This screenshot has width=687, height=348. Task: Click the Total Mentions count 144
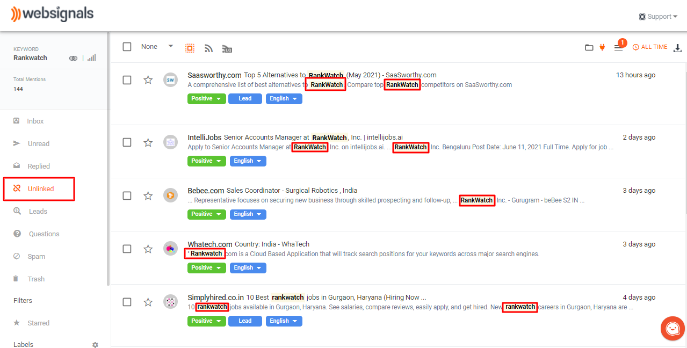coord(17,89)
